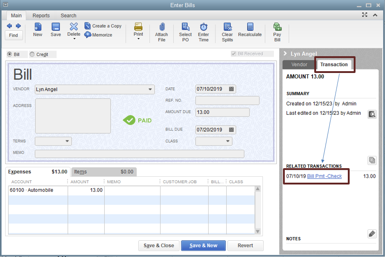Open Select PO tool

click(x=185, y=32)
